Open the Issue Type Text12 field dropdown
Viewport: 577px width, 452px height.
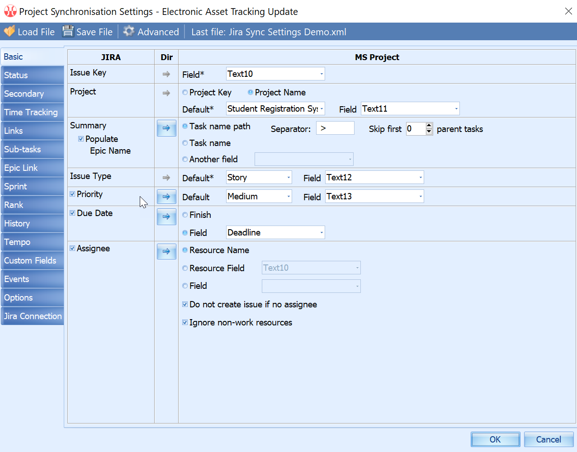[374, 177]
